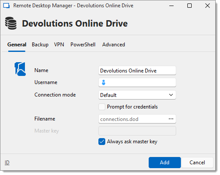Focus the Name input field
This screenshot has width=220, height=175.
(x=137, y=70)
